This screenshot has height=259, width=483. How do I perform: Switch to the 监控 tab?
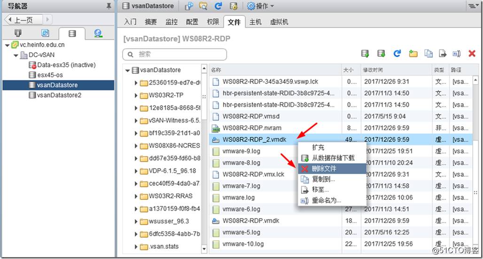tap(171, 22)
